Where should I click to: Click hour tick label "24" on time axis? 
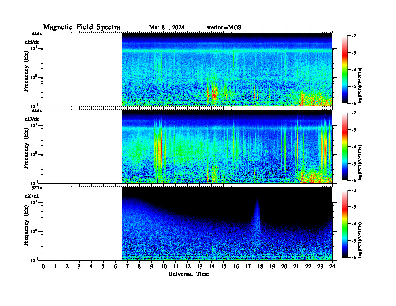click(x=332, y=267)
